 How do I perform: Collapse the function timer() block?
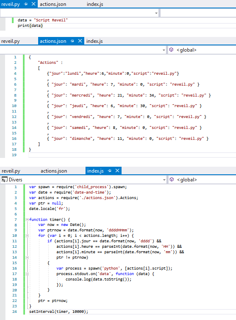pos(27,220)
